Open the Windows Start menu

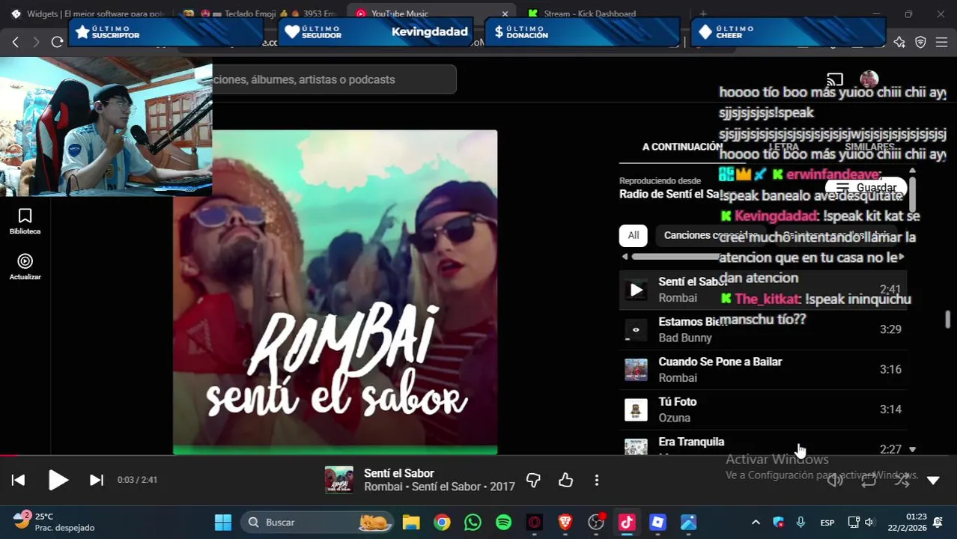click(223, 523)
